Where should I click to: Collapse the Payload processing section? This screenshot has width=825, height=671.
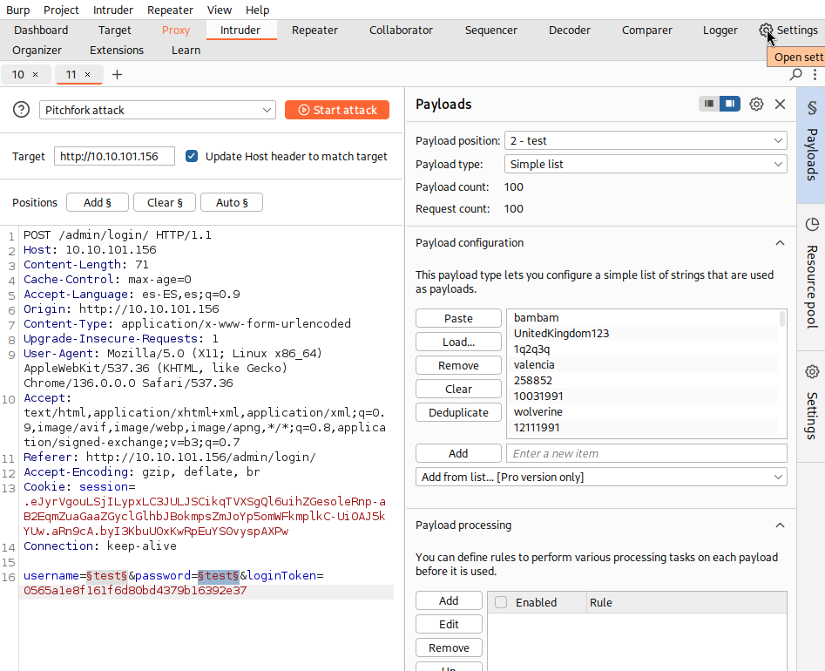click(780, 525)
